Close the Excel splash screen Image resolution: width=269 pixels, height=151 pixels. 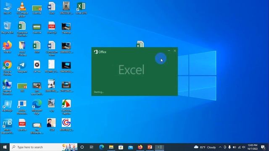175,51
